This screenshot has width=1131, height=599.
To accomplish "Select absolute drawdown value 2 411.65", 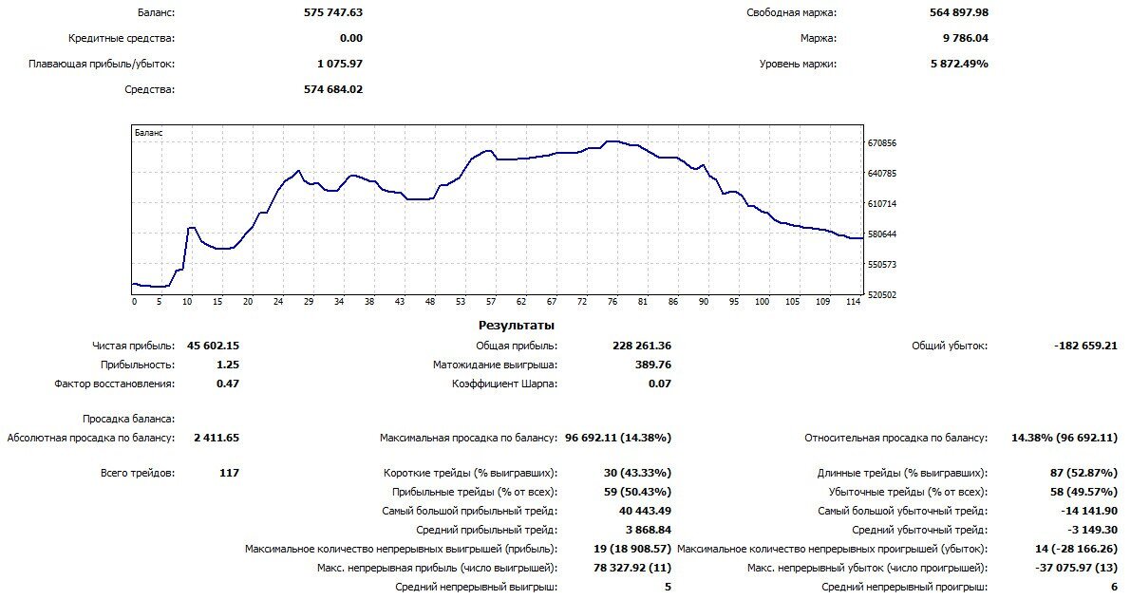I will tap(217, 438).
